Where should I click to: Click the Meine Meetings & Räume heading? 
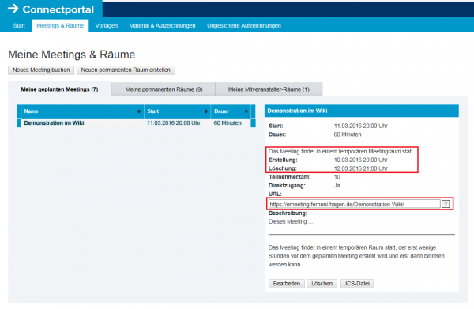(x=72, y=55)
